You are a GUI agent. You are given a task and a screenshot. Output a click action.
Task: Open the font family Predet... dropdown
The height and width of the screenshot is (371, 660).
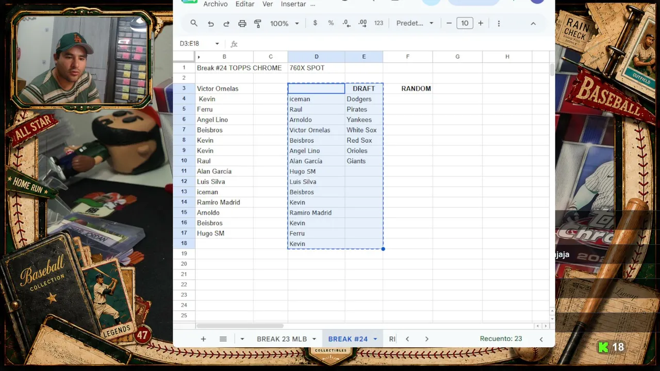pos(415,23)
